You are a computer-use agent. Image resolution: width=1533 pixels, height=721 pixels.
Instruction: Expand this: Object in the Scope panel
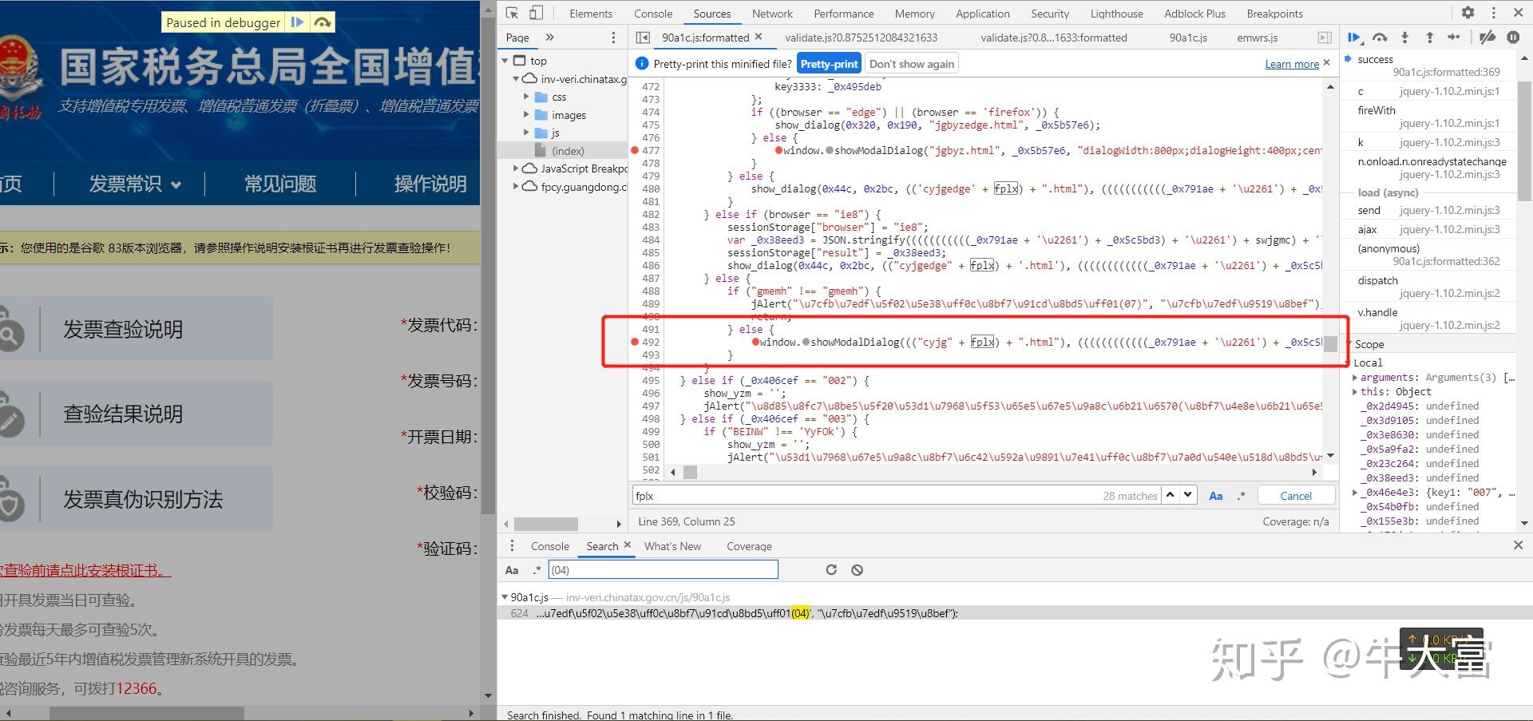pos(1355,391)
